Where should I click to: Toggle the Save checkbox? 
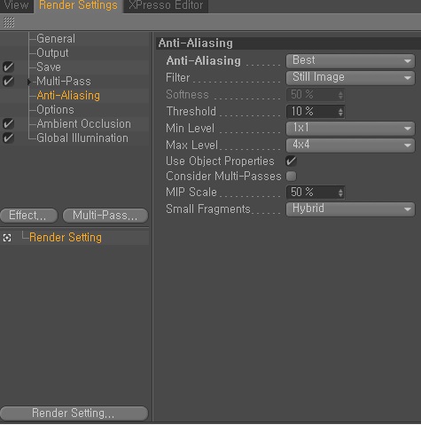(x=8, y=67)
